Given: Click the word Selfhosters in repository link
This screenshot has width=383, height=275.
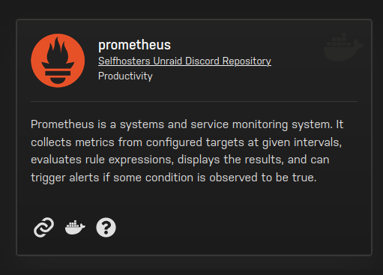Looking at the screenshot, I should tap(124, 61).
